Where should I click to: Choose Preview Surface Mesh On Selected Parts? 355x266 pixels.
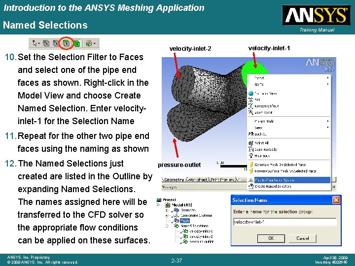pos(289,171)
